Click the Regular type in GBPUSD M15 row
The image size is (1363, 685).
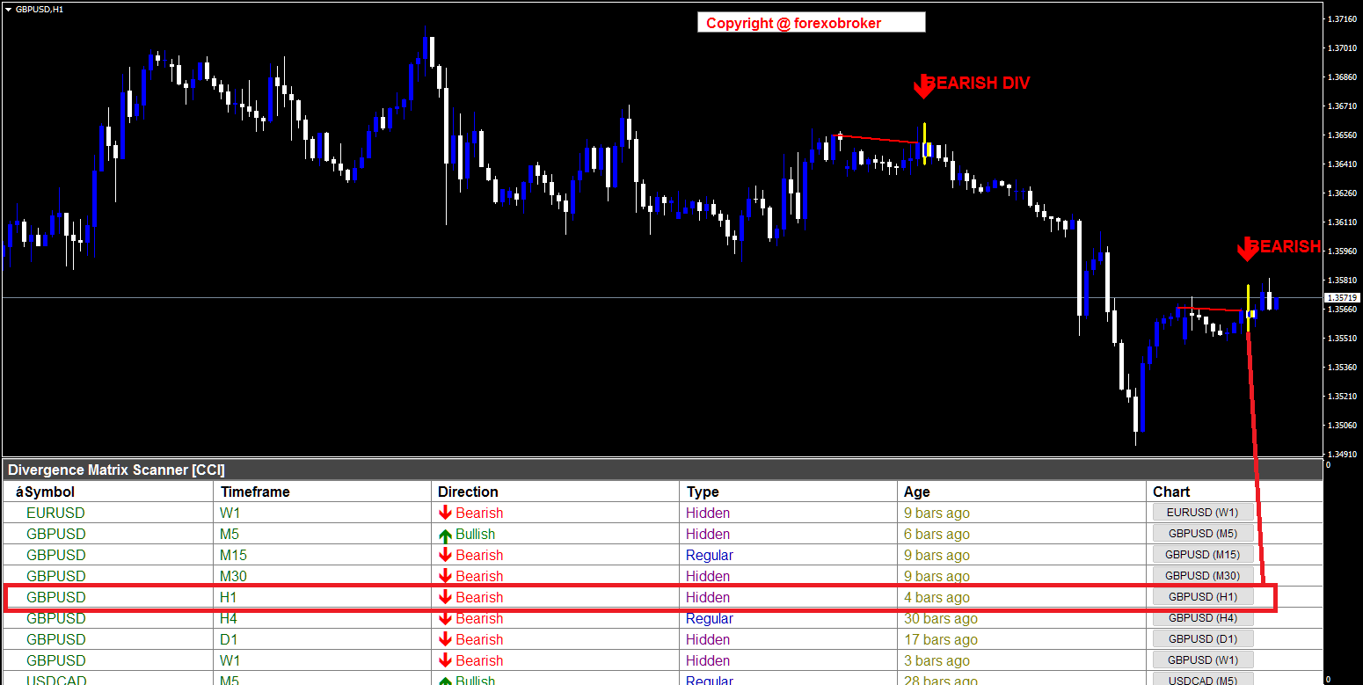point(709,555)
